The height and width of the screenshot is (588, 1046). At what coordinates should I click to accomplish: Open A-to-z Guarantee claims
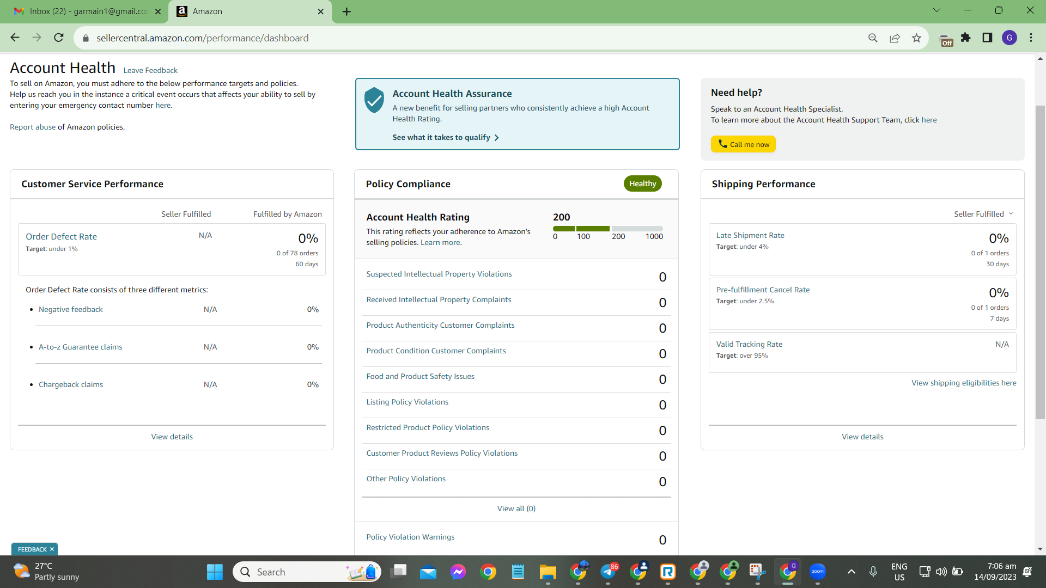pyautogui.click(x=81, y=347)
